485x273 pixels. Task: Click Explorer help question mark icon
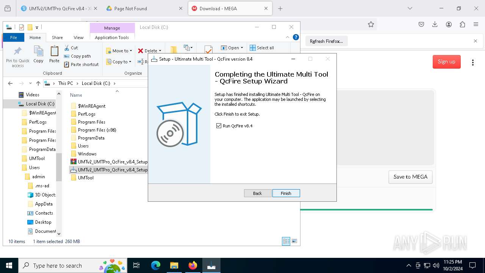pyautogui.click(x=296, y=37)
